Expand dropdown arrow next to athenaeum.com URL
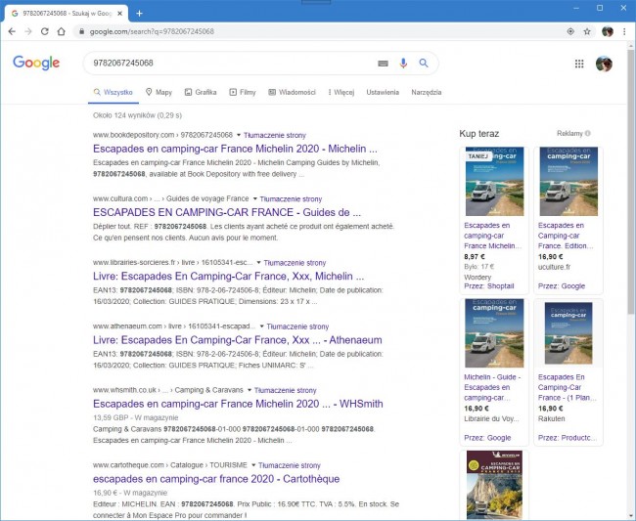Screen dimensions: 636x521 pos(261,326)
